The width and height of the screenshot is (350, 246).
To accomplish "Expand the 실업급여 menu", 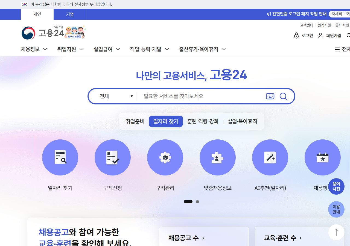I will tap(107, 49).
